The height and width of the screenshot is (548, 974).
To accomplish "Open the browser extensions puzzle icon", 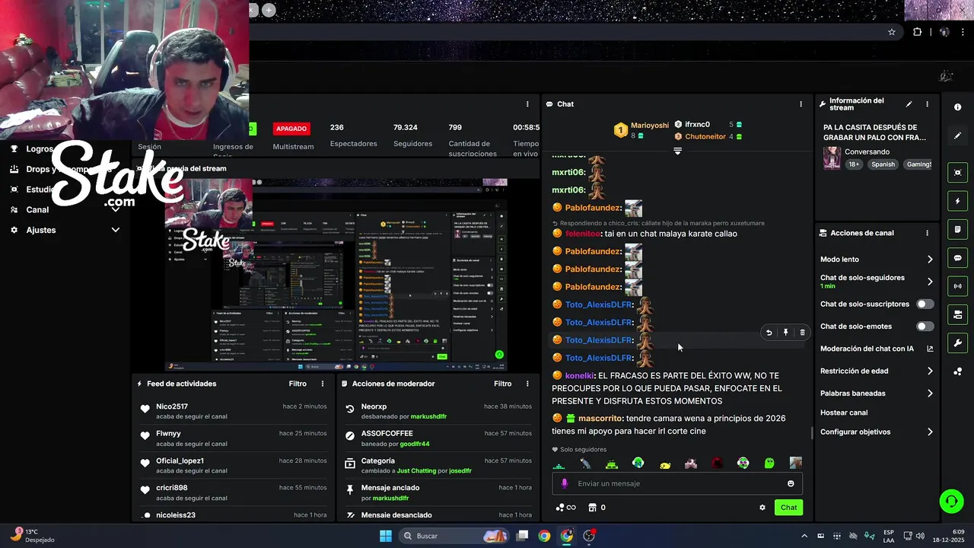I will [917, 32].
